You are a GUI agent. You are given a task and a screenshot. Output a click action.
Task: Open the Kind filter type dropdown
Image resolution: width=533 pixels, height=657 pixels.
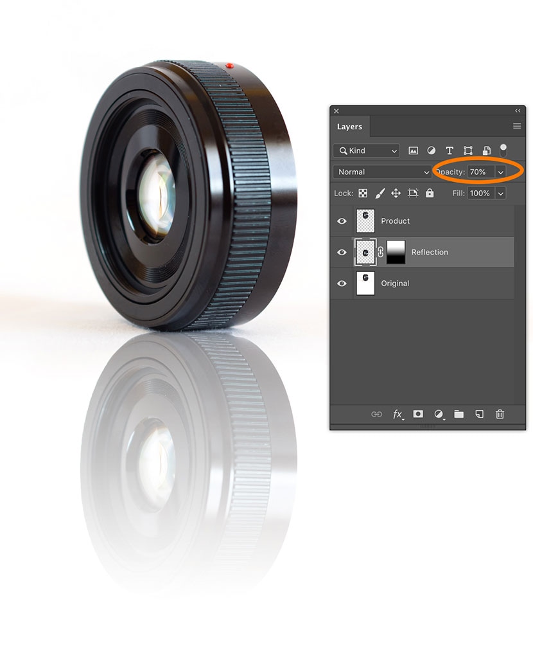pyautogui.click(x=367, y=150)
